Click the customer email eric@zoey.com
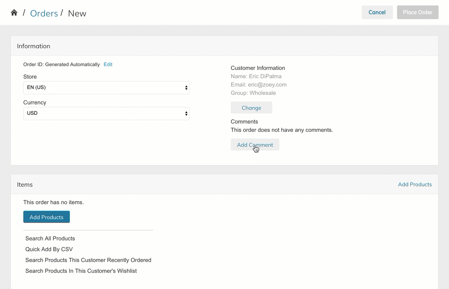Screen dimensions: 449x289 click(x=267, y=84)
